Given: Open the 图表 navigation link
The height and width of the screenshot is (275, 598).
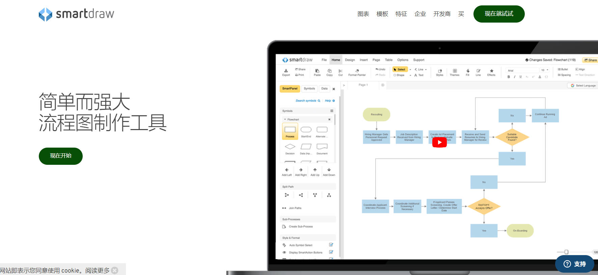Looking at the screenshot, I should click(x=363, y=14).
